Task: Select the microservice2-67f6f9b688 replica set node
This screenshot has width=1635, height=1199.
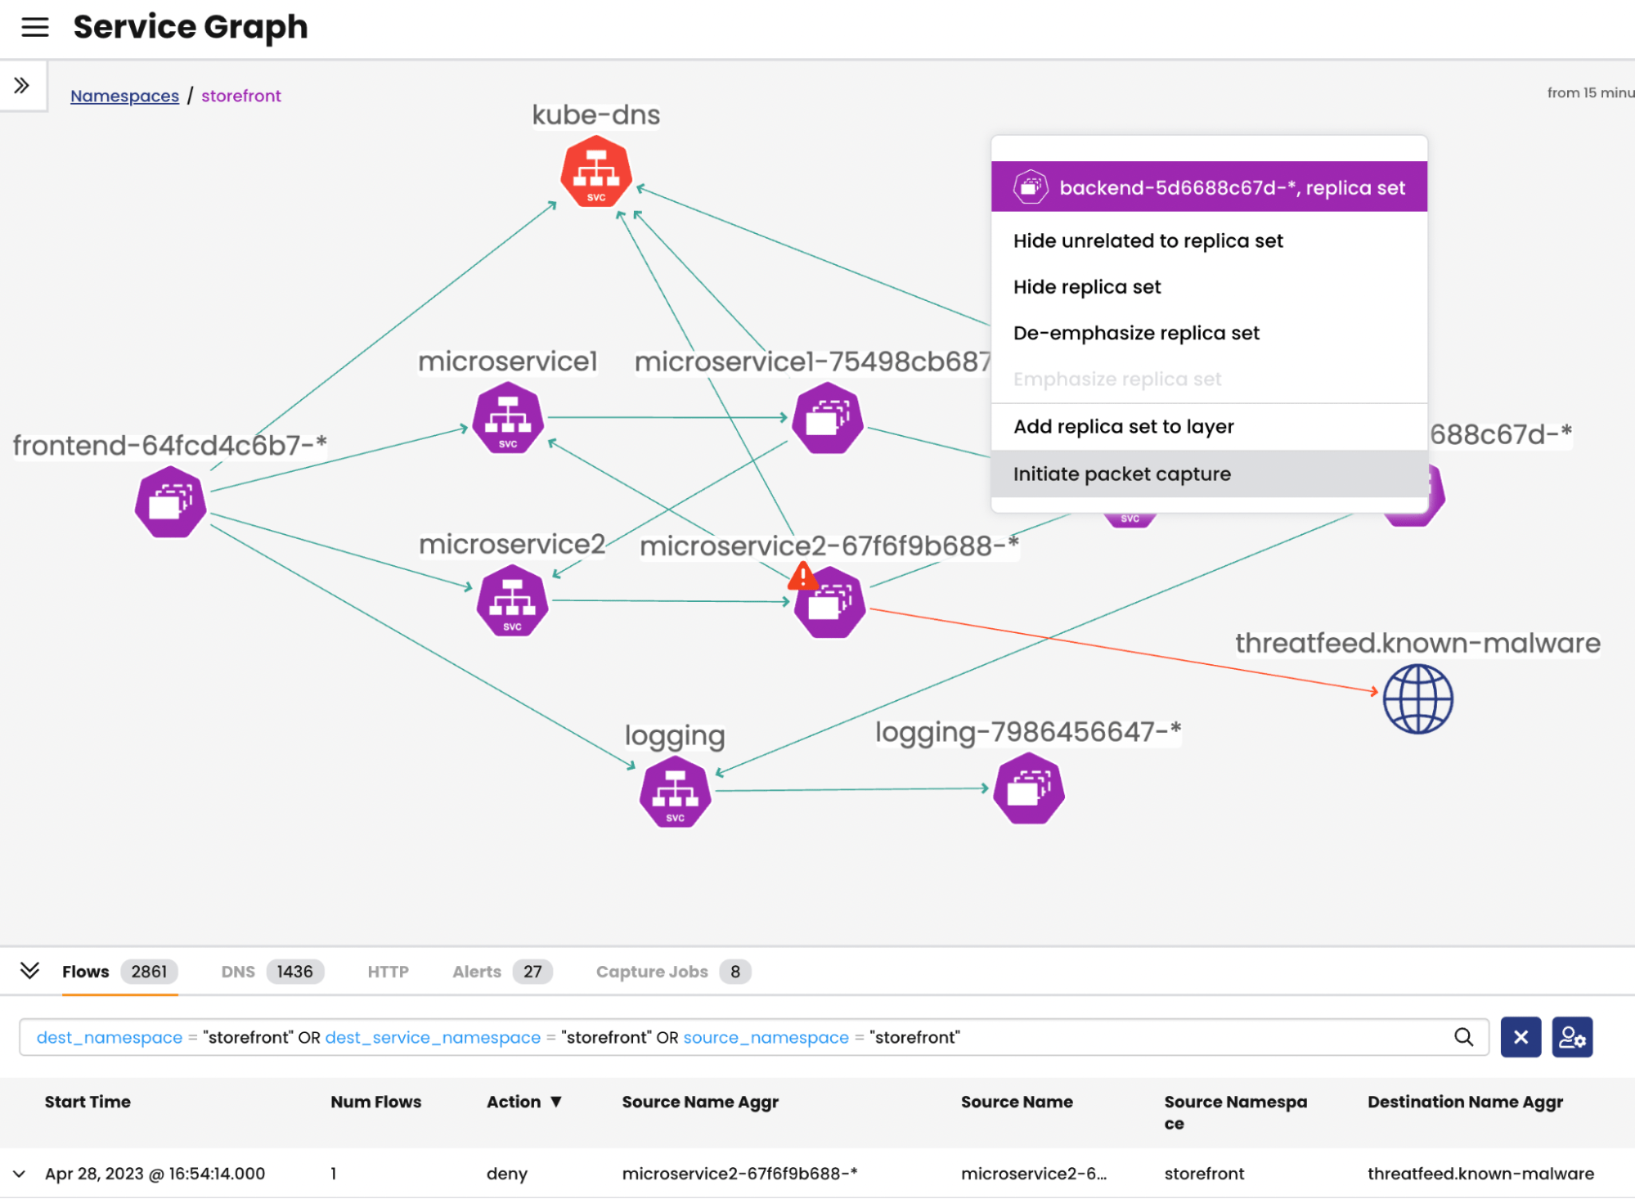Action: 830,604
